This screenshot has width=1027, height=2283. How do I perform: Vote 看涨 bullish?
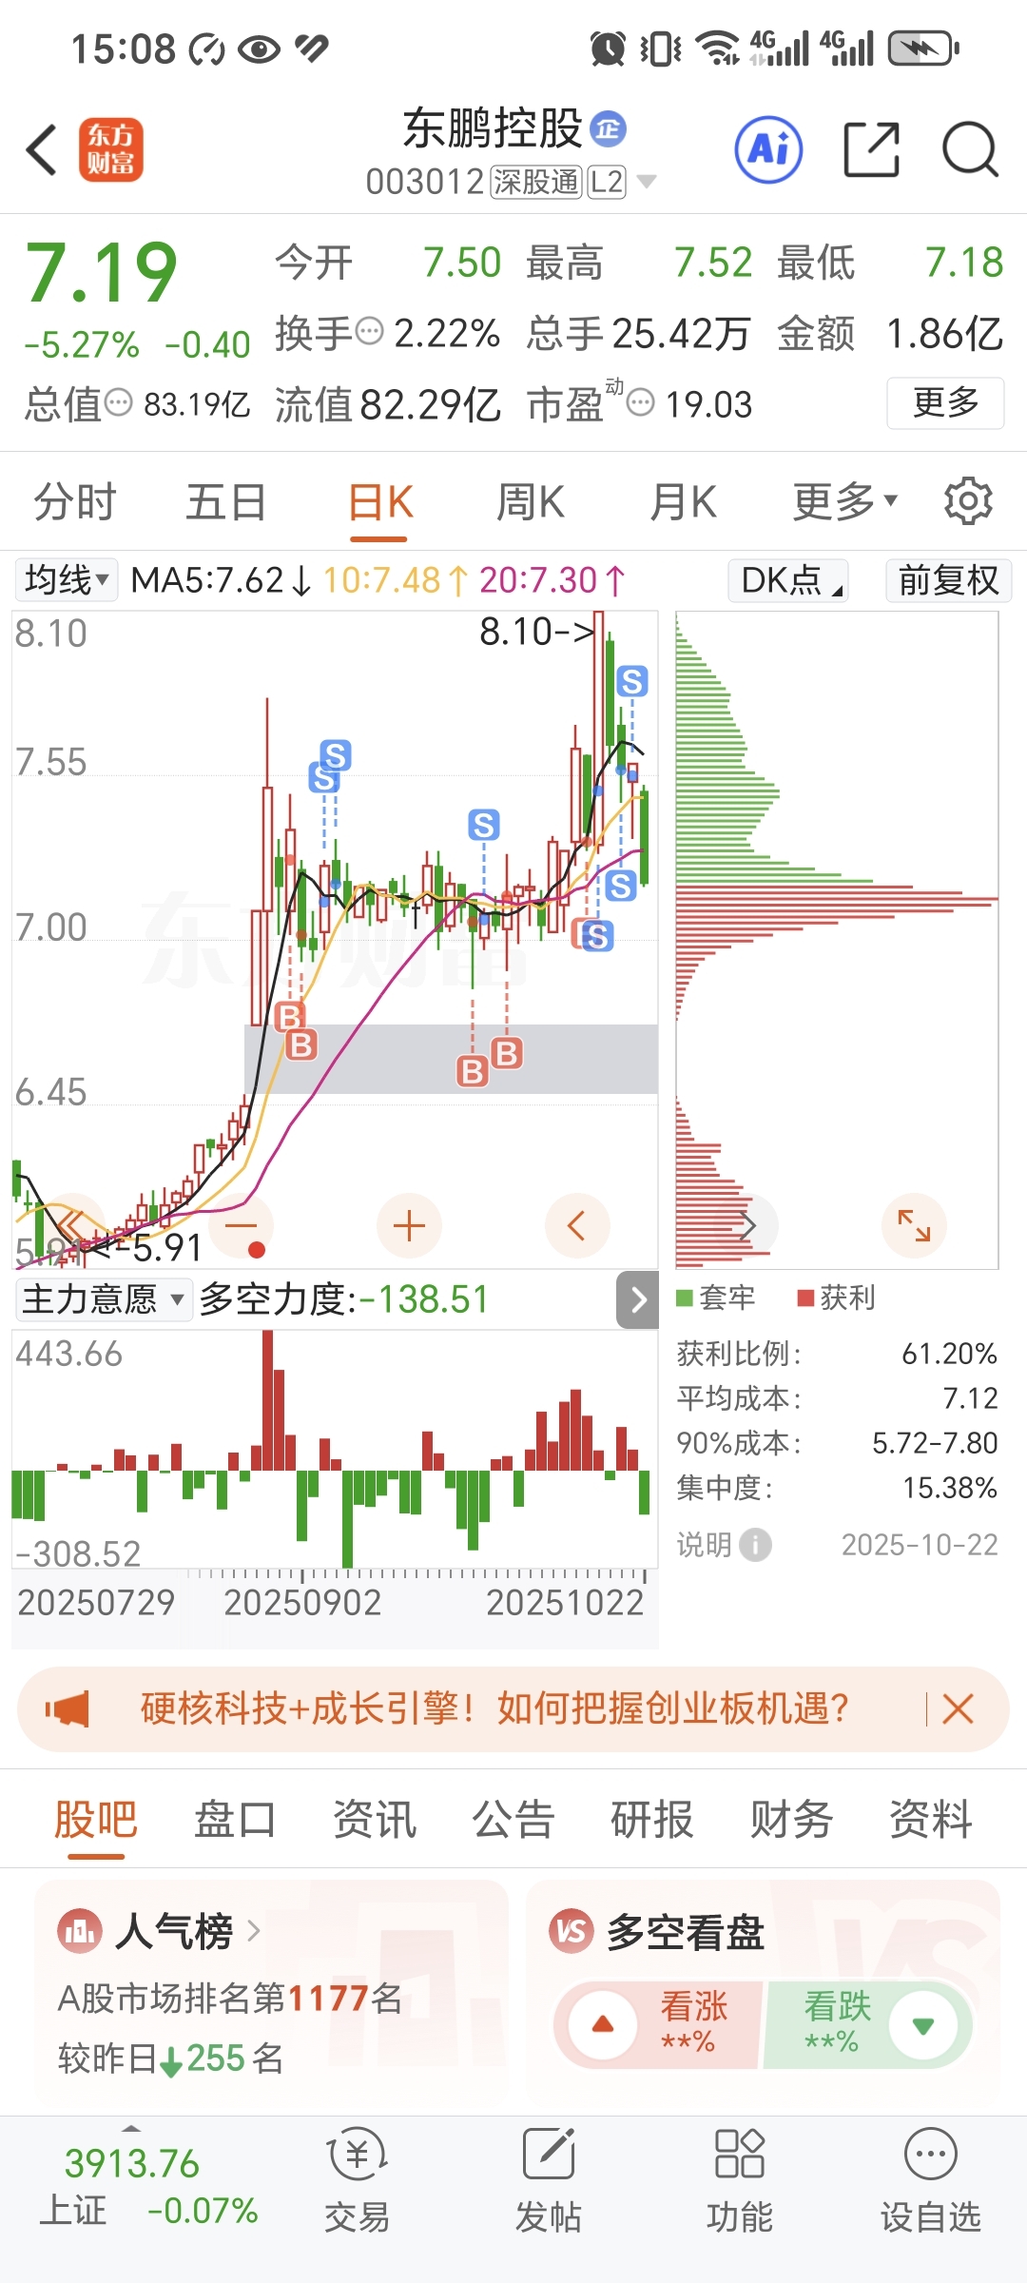click(x=659, y=2024)
